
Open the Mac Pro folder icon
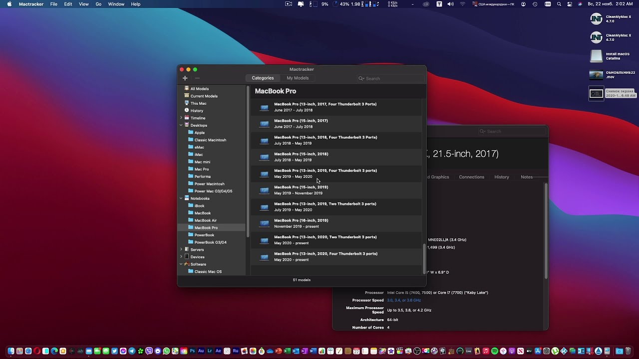point(191,169)
